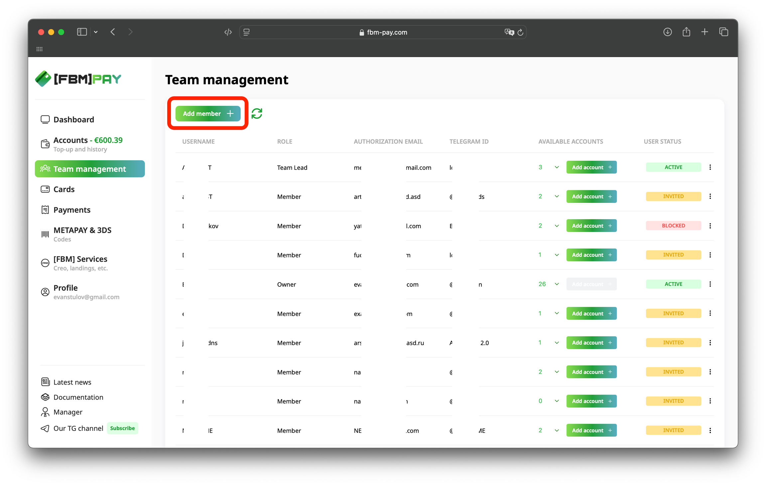Screen dimensions: 766x485
Task: Click the reader view icon in the address bar
Action: (247, 32)
